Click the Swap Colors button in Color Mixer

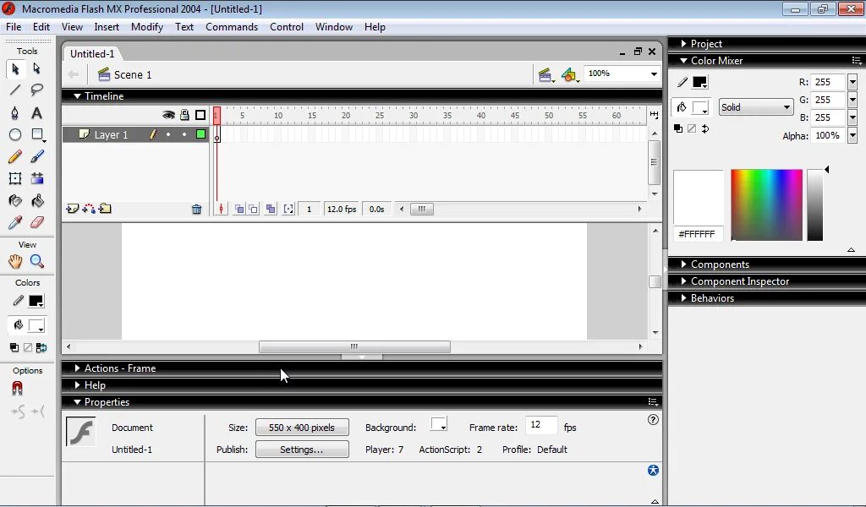click(x=705, y=128)
